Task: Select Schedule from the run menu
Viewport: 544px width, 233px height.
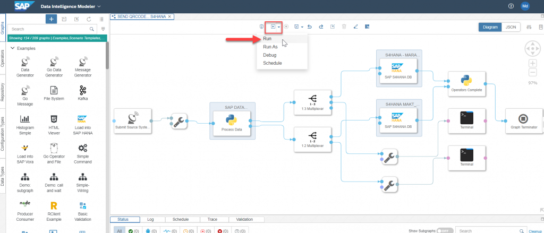Action: coord(282,63)
